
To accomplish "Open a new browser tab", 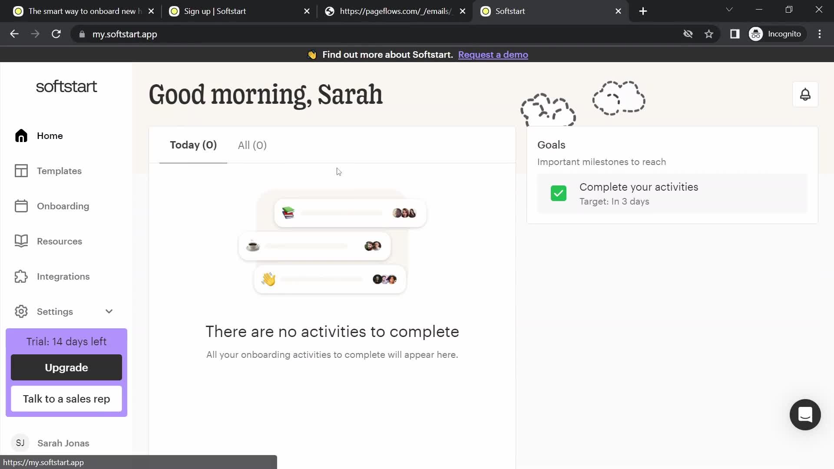I will 643,11.
